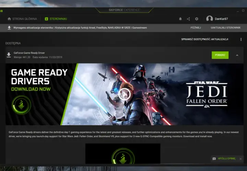The width and height of the screenshot is (247, 171).
Task: Click the green Sterowniki drivers icon
Action: (46, 19)
